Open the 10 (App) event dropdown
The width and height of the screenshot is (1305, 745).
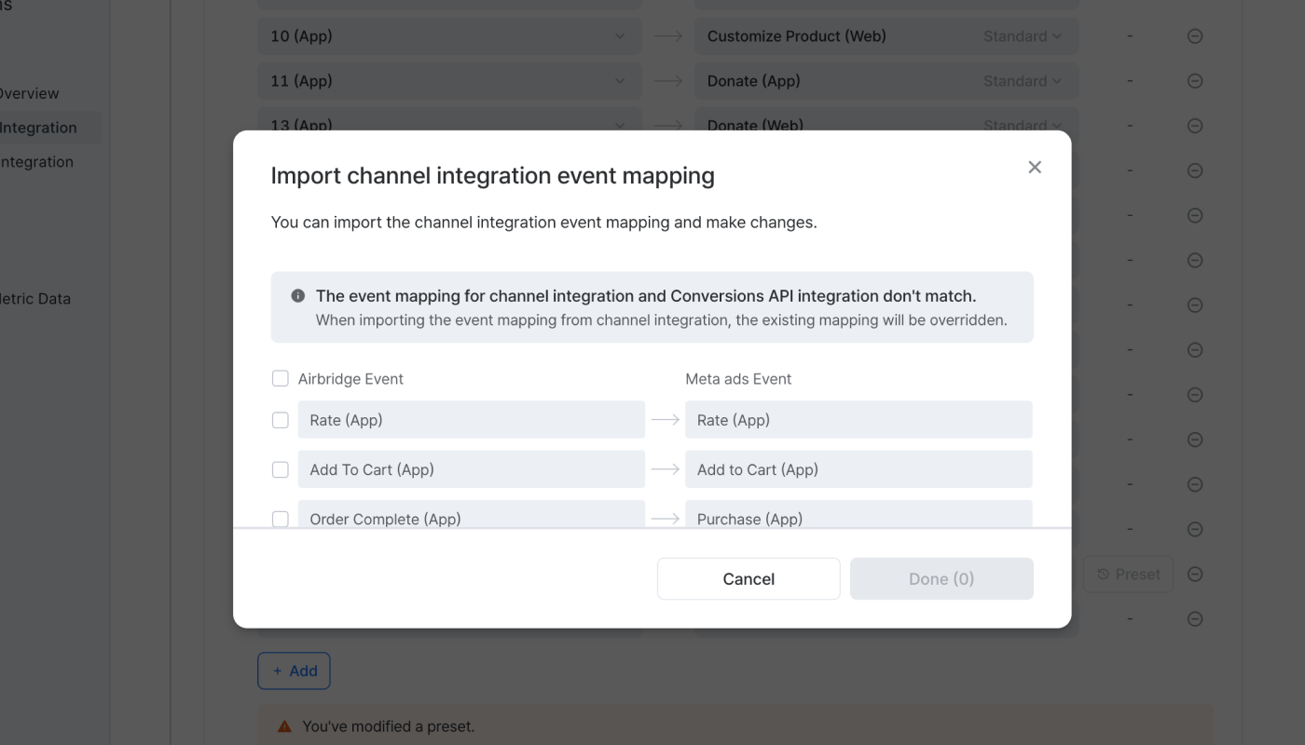[449, 36]
